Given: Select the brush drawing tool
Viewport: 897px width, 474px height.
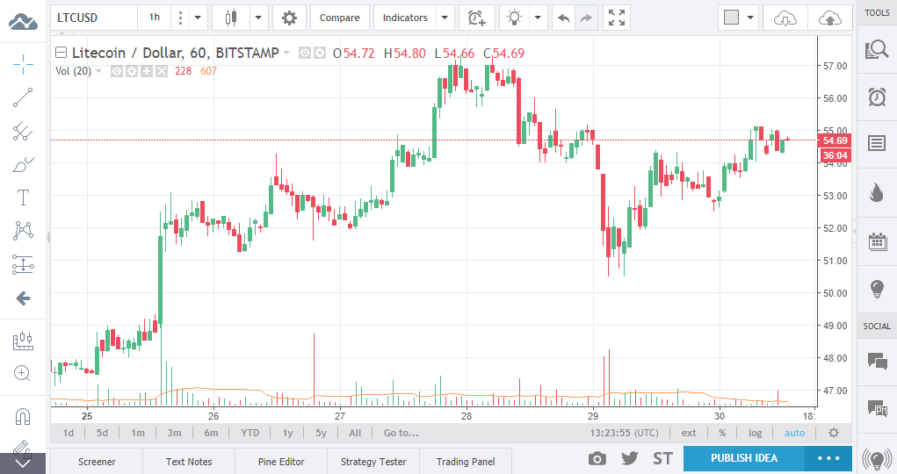Looking at the screenshot, I should coord(23,165).
